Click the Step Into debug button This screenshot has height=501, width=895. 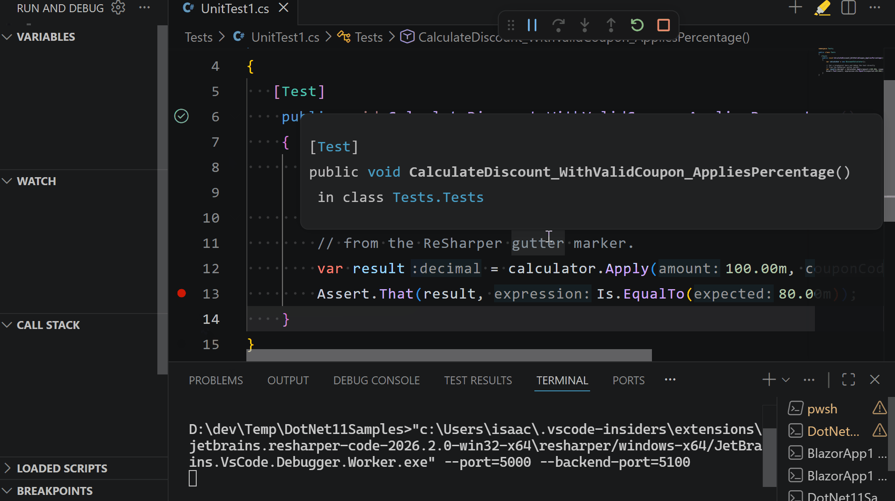click(x=584, y=25)
